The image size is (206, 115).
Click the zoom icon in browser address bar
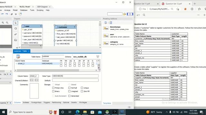172,9
